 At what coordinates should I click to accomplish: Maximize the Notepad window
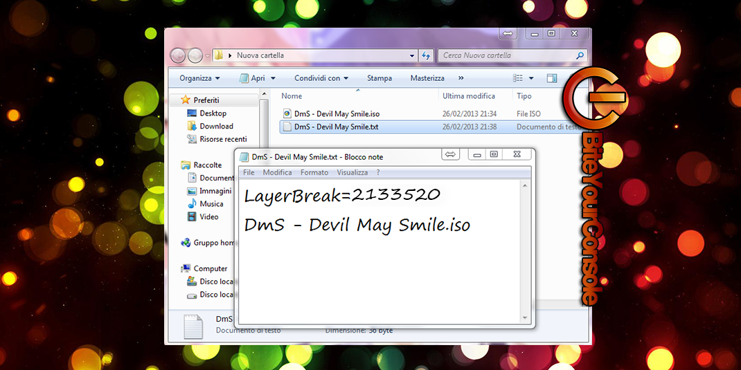click(494, 154)
